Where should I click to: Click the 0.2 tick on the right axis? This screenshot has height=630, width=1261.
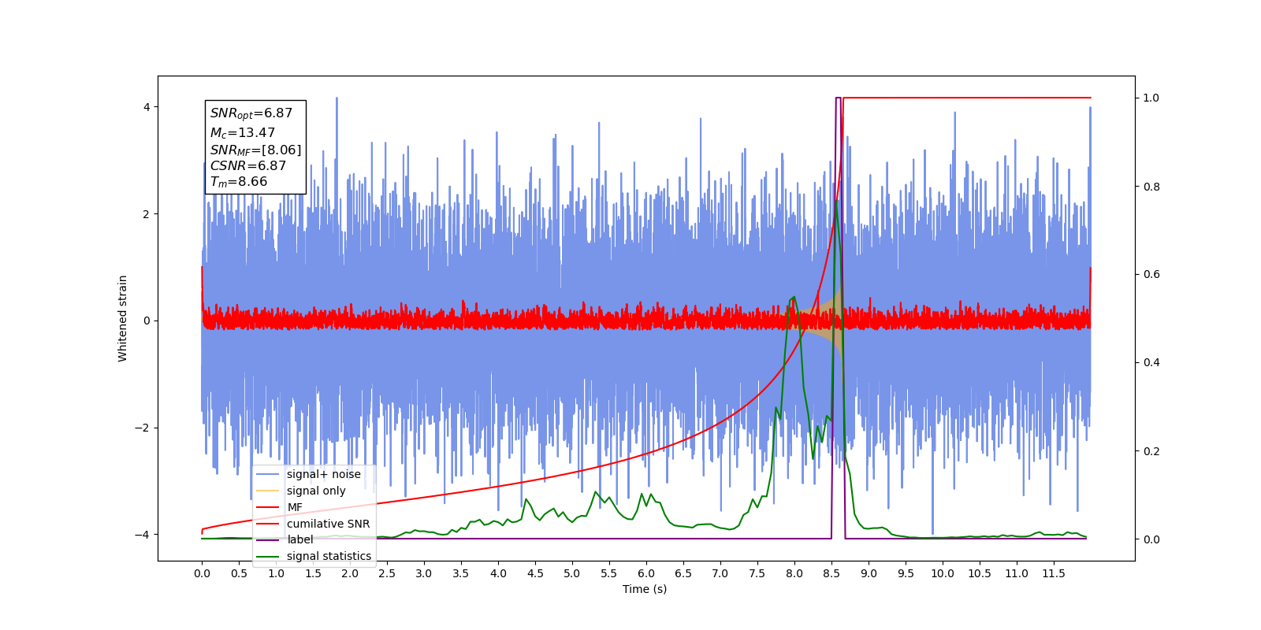pyautogui.click(x=1151, y=451)
